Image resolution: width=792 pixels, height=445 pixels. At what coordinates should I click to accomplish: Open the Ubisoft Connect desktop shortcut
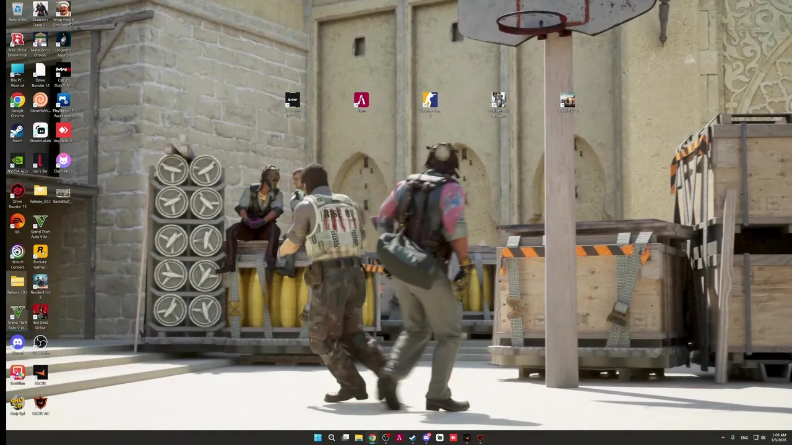[x=17, y=256]
